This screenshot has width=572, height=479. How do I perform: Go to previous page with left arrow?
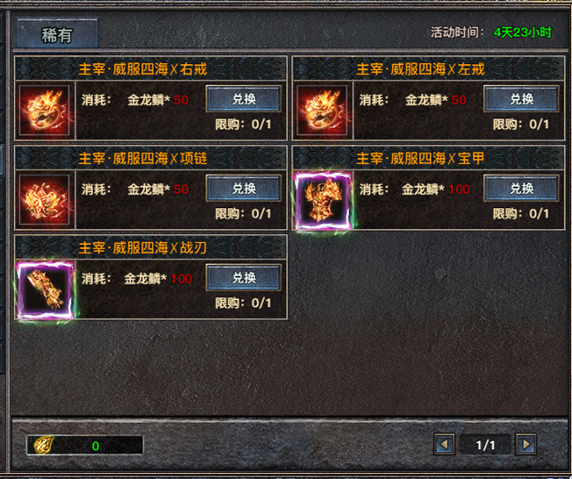pos(444,444)
